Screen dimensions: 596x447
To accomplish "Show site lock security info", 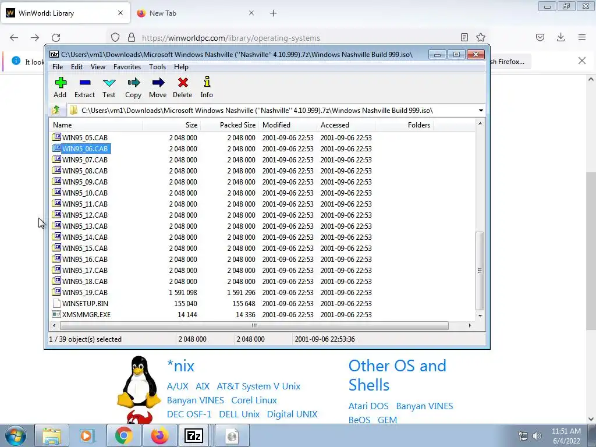I will pos(132,37).
